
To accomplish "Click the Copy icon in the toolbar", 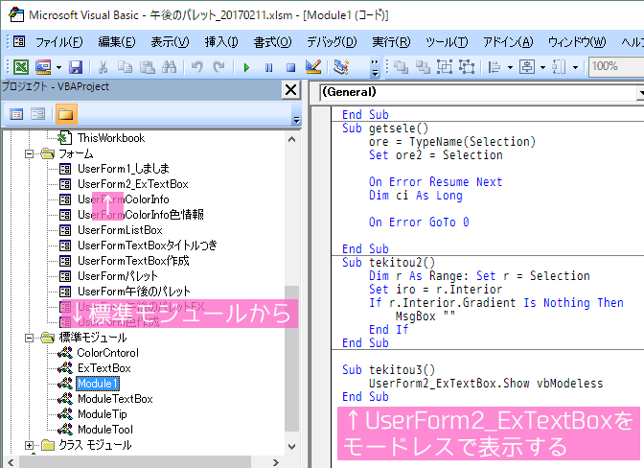I will click(125, 66).
